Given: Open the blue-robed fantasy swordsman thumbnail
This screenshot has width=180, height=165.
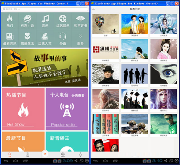Looking at the screenshot, I should 164,24.
